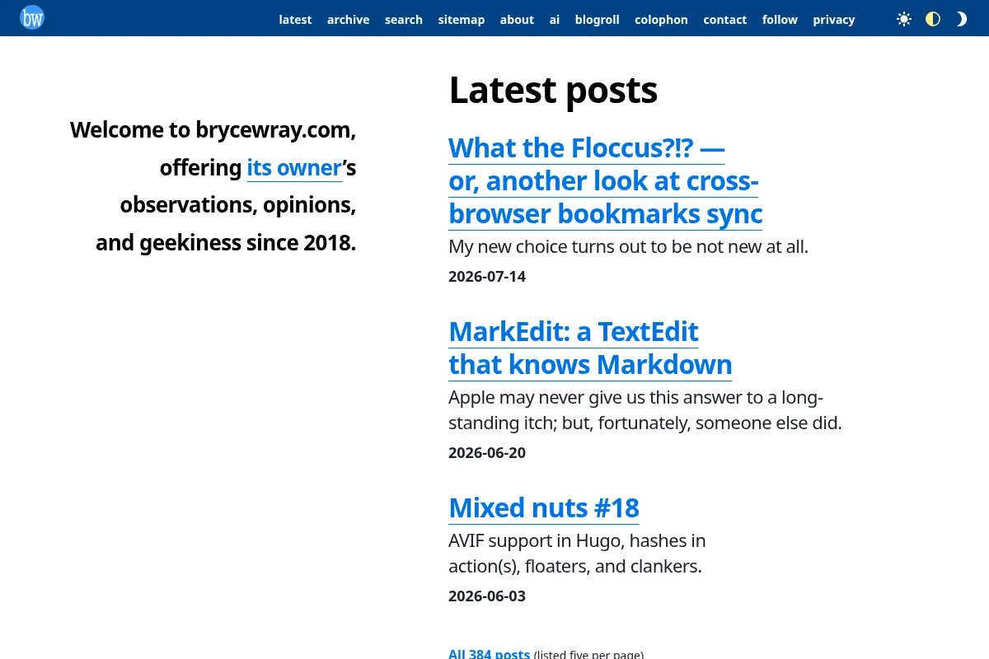Go to the colophon page
Image resolution: width=989 pixels, height=659 pixels.
pyautogui.click(x=661, y=20)
